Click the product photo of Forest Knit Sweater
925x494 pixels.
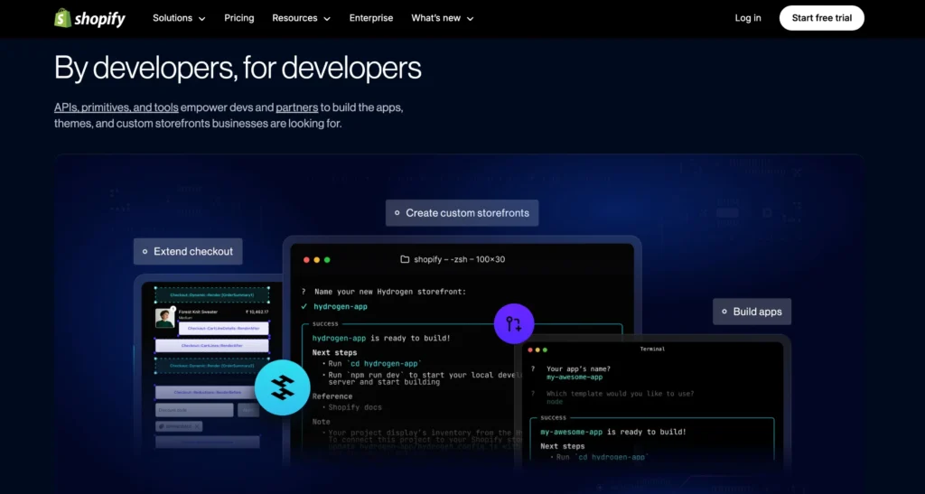click(x=164, y=317)
